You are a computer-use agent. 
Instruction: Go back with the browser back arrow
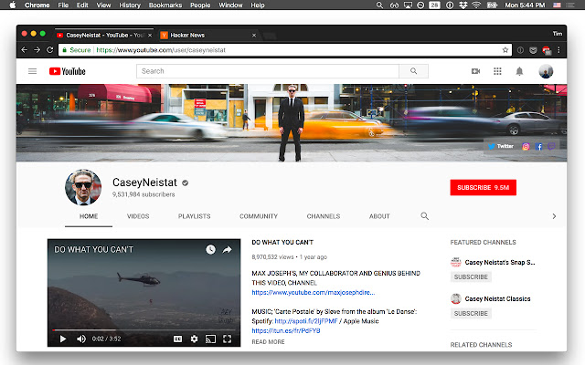pyautogui.click(x=25, y=50)
